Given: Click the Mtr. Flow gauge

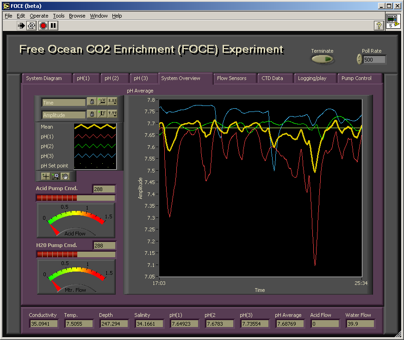Looking at the screenshot, I should pos(76,277).
